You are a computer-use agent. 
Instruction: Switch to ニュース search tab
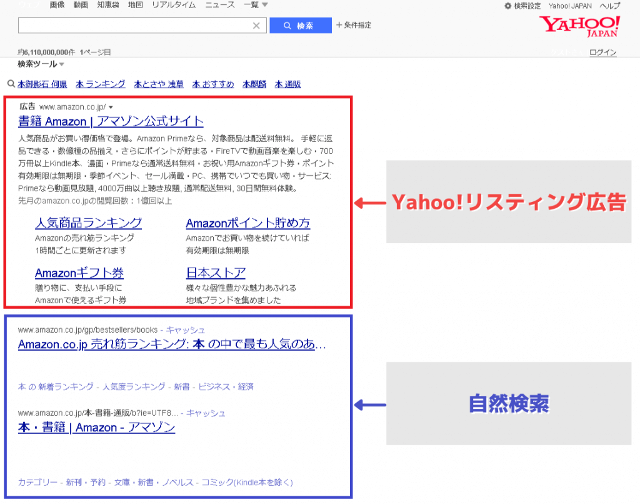coord(220,5)
